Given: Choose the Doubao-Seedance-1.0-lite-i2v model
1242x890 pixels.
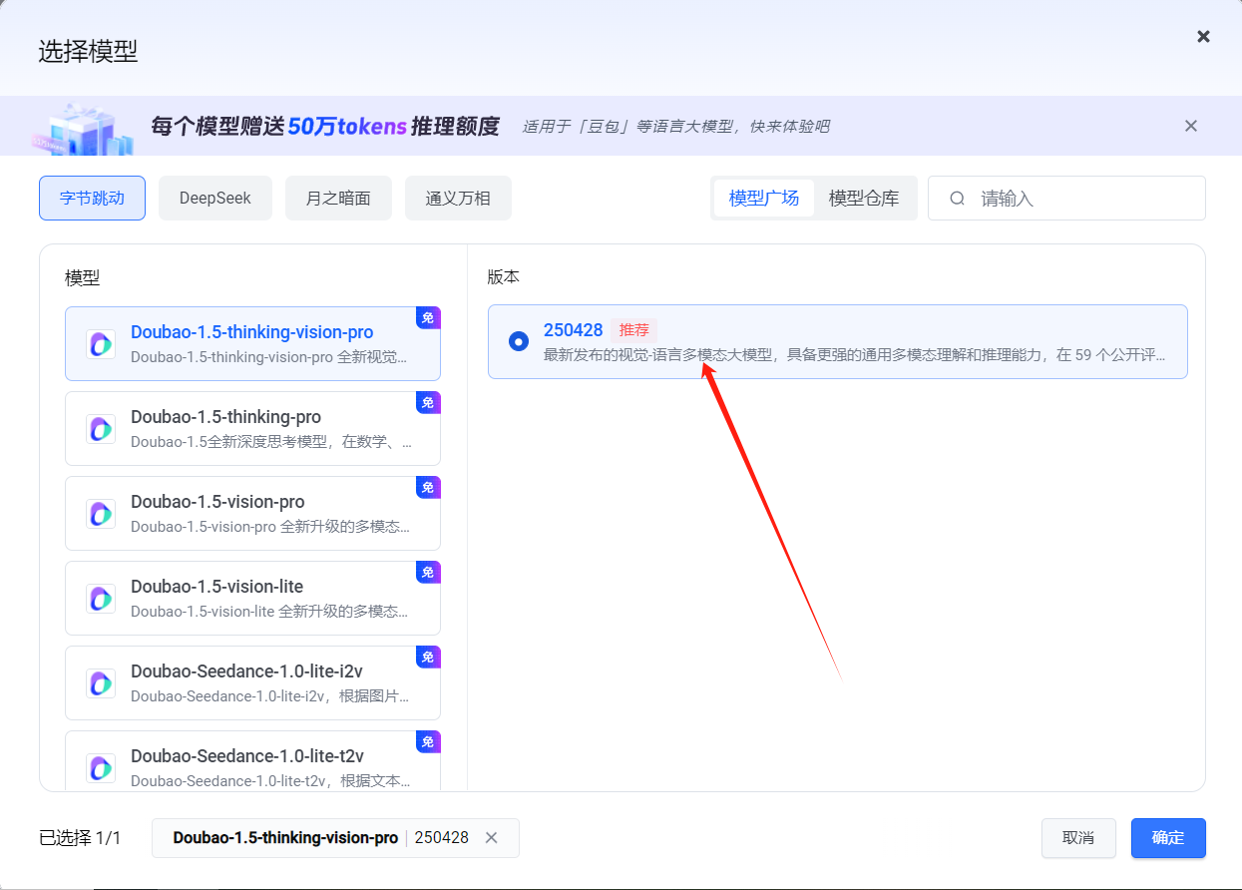Looking at the screenshot, I should click(x=252, y=682).
